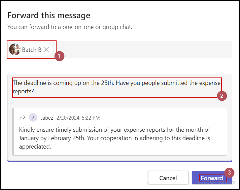Click Jabez's round 'J' avatar
This screenshot has height=190, width=240.
click(33, 118)
